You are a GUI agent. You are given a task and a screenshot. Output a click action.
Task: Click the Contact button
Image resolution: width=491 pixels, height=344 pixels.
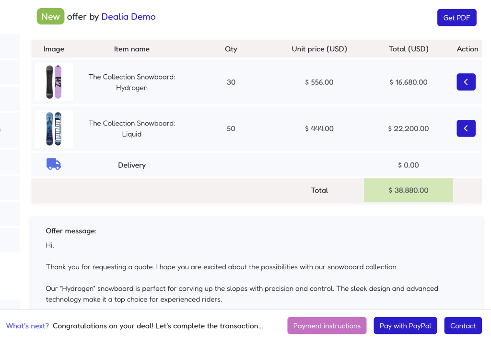pyautogui.click(x=463, y=325)
